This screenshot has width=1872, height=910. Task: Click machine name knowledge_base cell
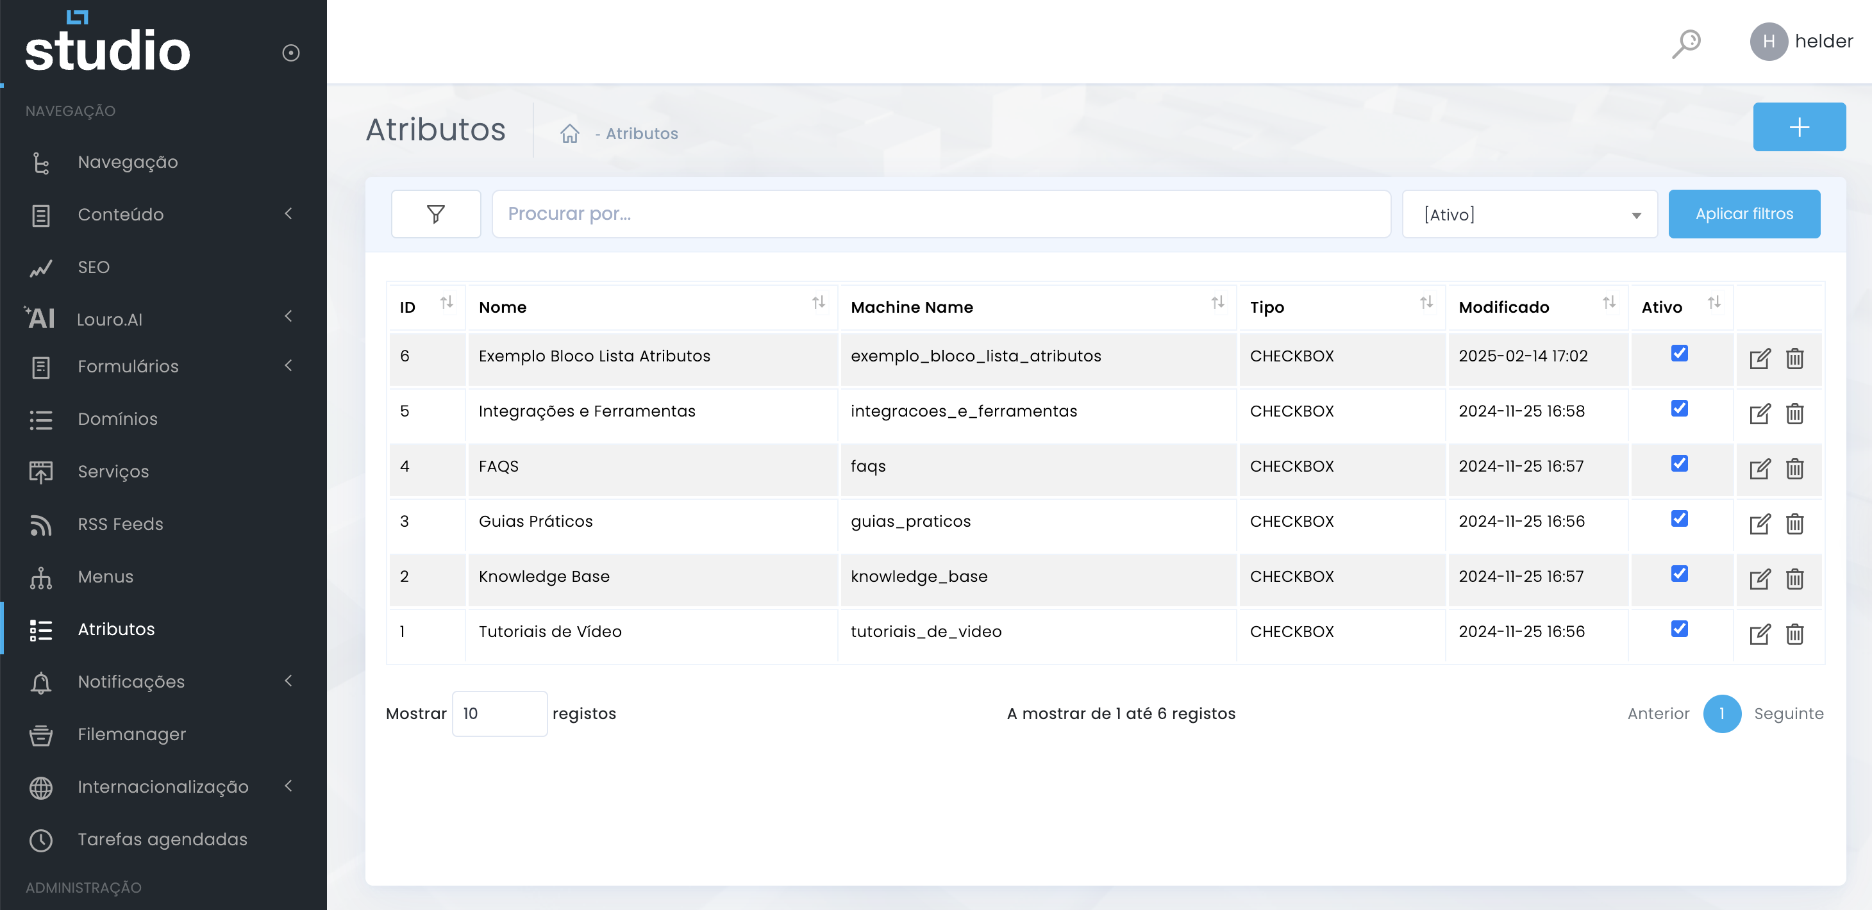(x=1038, y=578)
